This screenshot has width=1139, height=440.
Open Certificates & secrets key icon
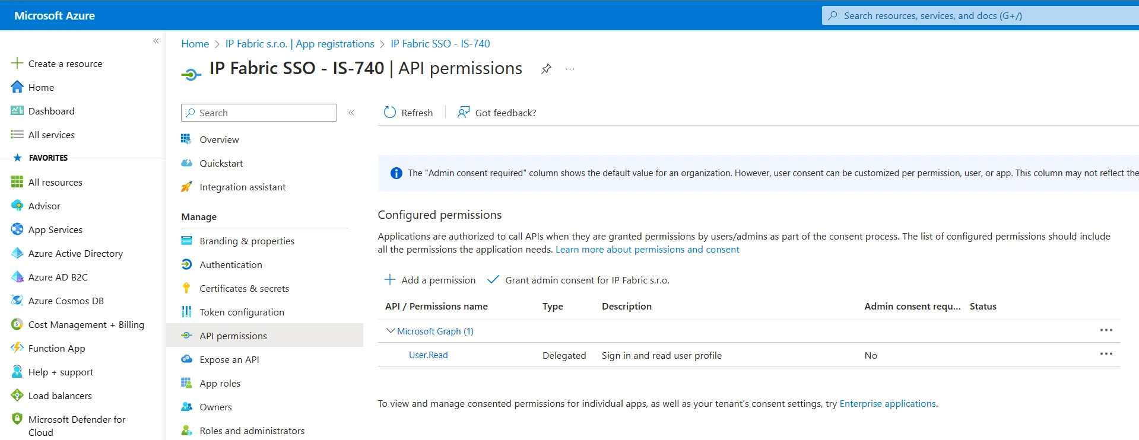click(186, 288)
